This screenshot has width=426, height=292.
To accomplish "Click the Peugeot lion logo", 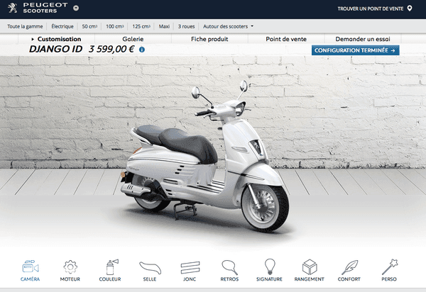I will pyautogui.click(x=13, y=8).
